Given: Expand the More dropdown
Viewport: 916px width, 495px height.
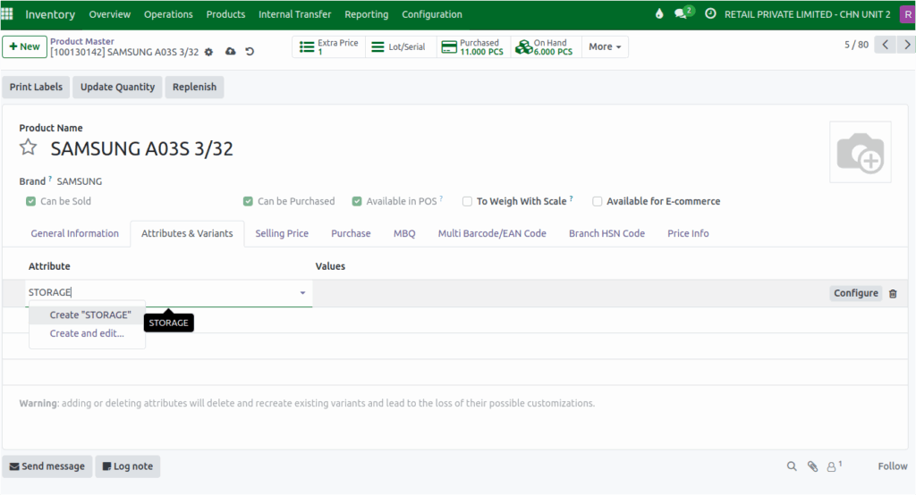Looking at the screenshot, I should (x=605, y=46).
